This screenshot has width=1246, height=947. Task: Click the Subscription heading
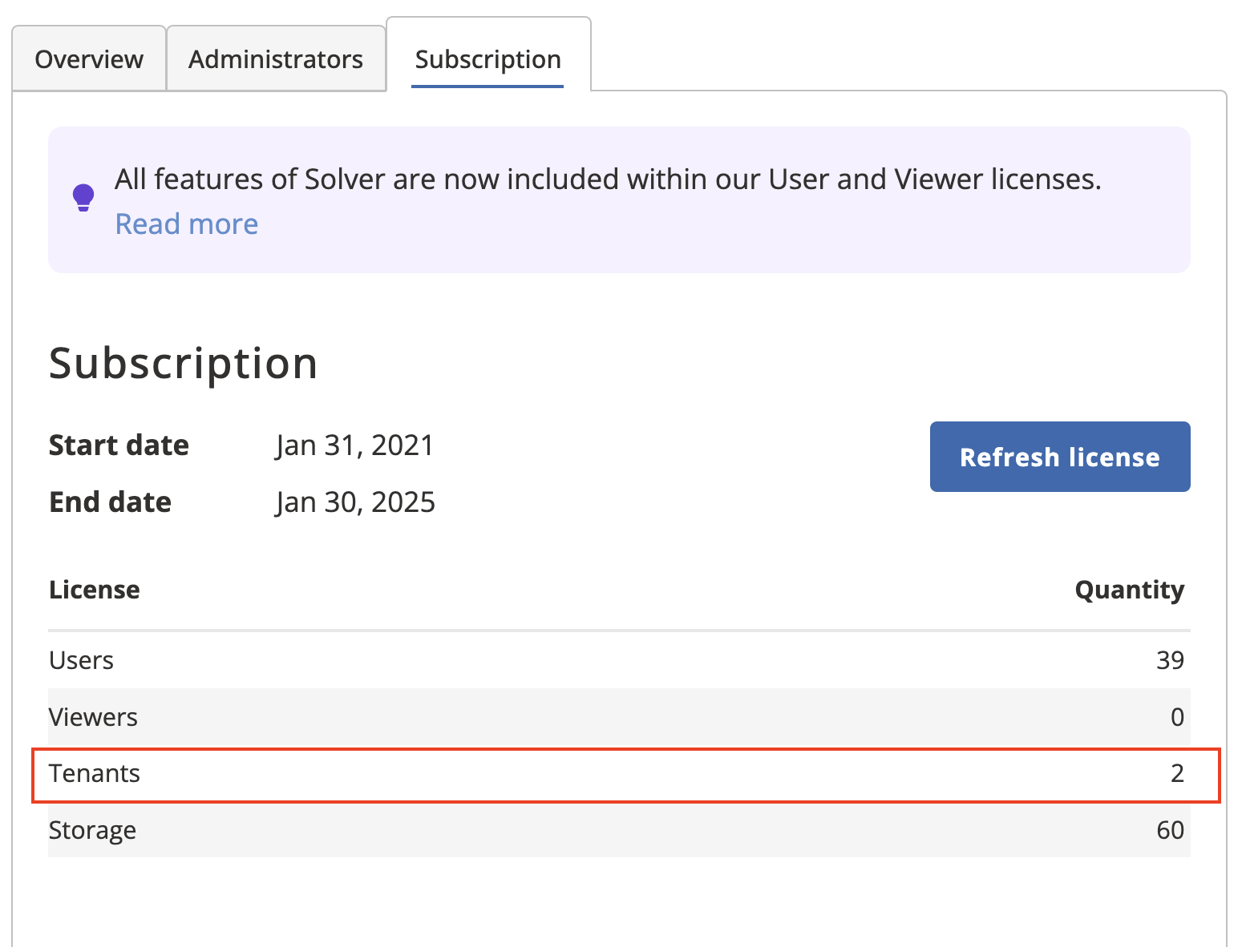click(183, 363)
